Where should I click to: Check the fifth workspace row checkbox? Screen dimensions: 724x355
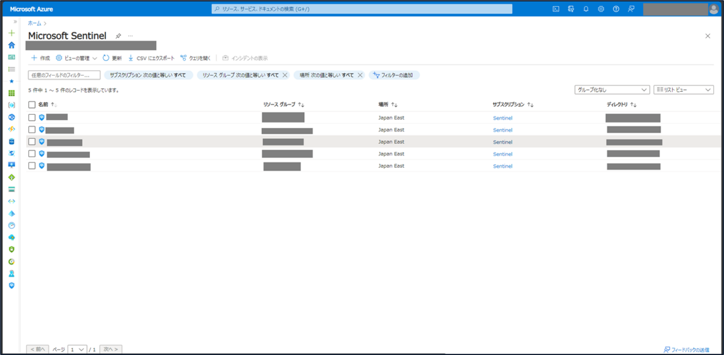32,166
